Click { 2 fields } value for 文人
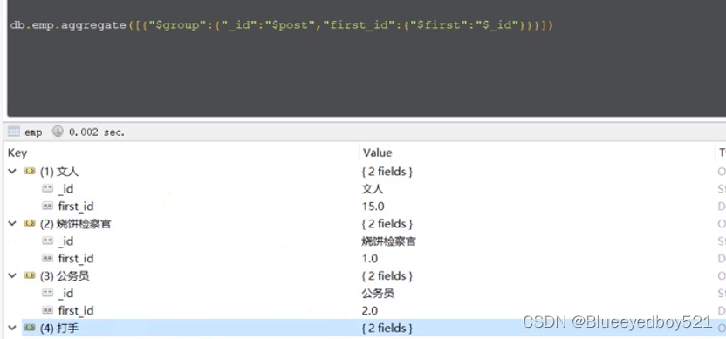Image resolution: width=726 pixels, height=339 pixels. point(387,172)
